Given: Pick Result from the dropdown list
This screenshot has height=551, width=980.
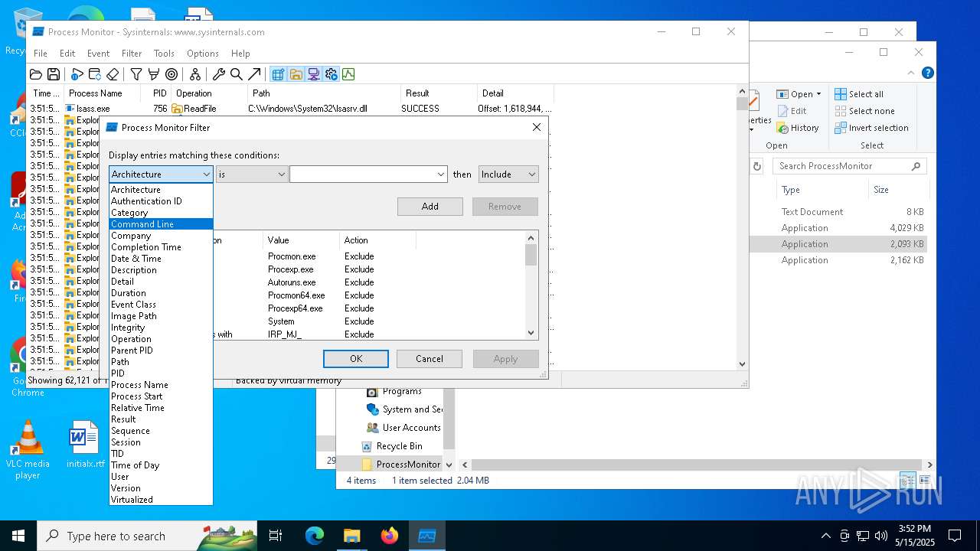Looking at the screenshot, I should point(161,419).
